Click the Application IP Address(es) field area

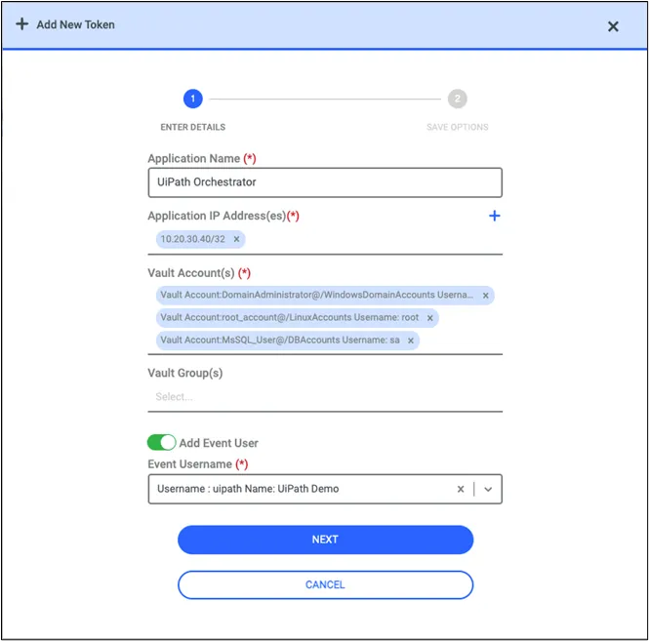(x=325, y=239)
